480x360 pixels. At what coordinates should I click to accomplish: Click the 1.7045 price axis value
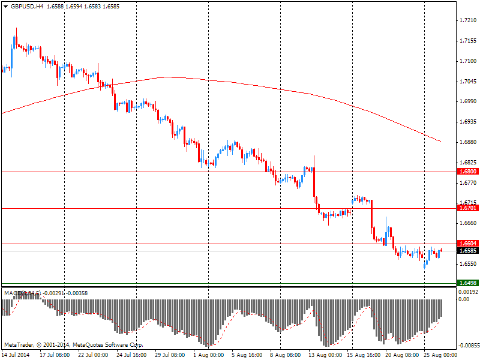coord(469,82)
